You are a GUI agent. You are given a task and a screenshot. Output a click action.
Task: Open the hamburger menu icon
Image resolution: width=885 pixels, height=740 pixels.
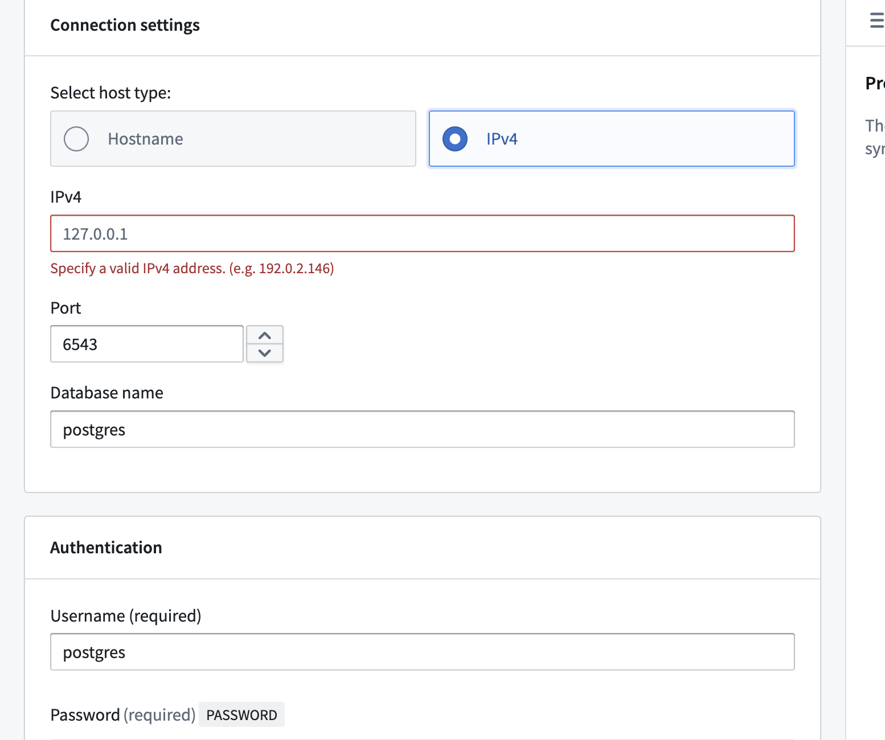pyautogui.click(x=876, y=21)
